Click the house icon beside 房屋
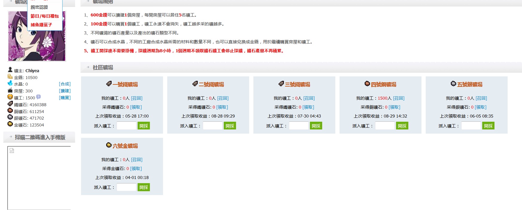Image resolution: width=522 pixels, height=210 pixels. (10, 90)
